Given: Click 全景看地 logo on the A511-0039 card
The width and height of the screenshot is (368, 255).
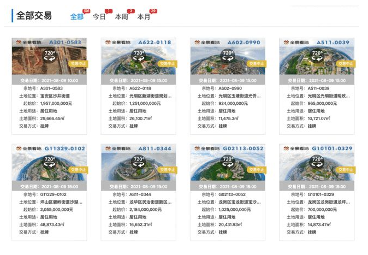Looking at the screenshot, I should click(293, 42).
